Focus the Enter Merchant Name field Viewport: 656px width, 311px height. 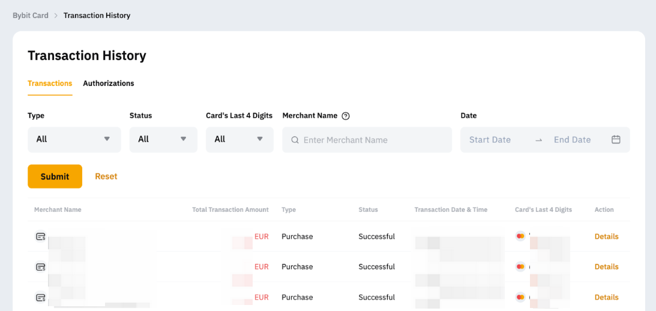click(x=372, y=140)
